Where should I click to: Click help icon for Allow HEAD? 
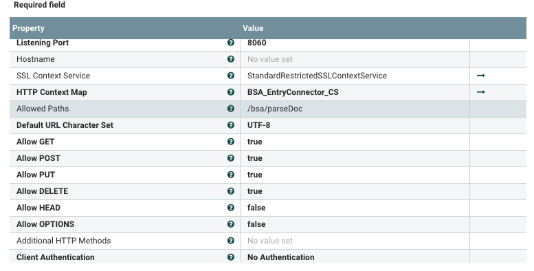[230, 208]
